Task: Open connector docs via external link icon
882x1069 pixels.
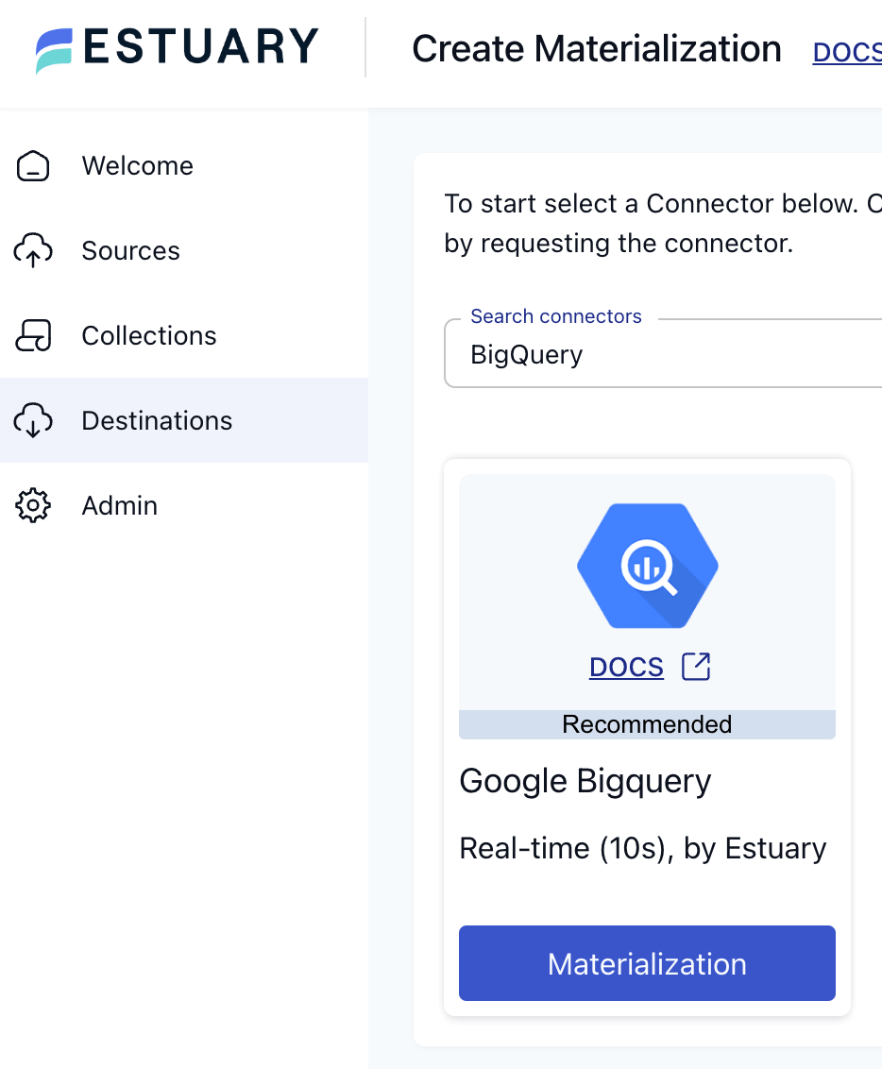Action: click(696, 666)
